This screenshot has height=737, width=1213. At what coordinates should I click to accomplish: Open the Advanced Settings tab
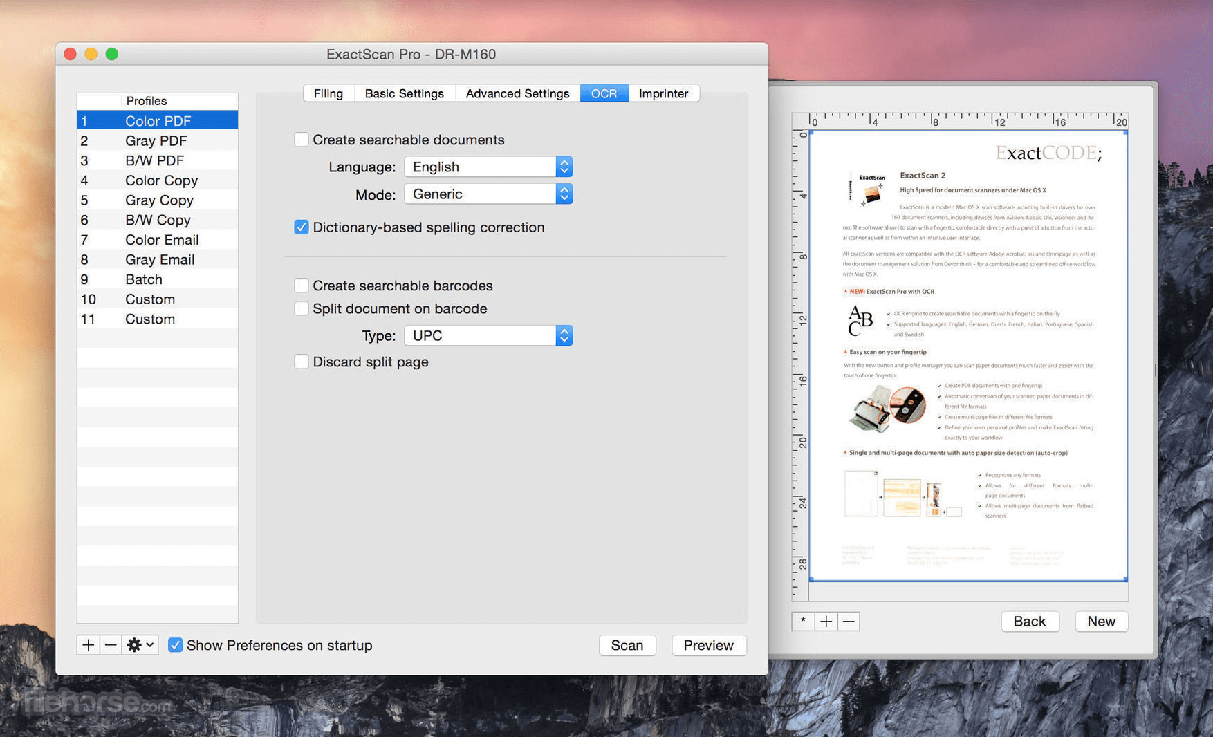pyautogui.click(x=517, y=93)
